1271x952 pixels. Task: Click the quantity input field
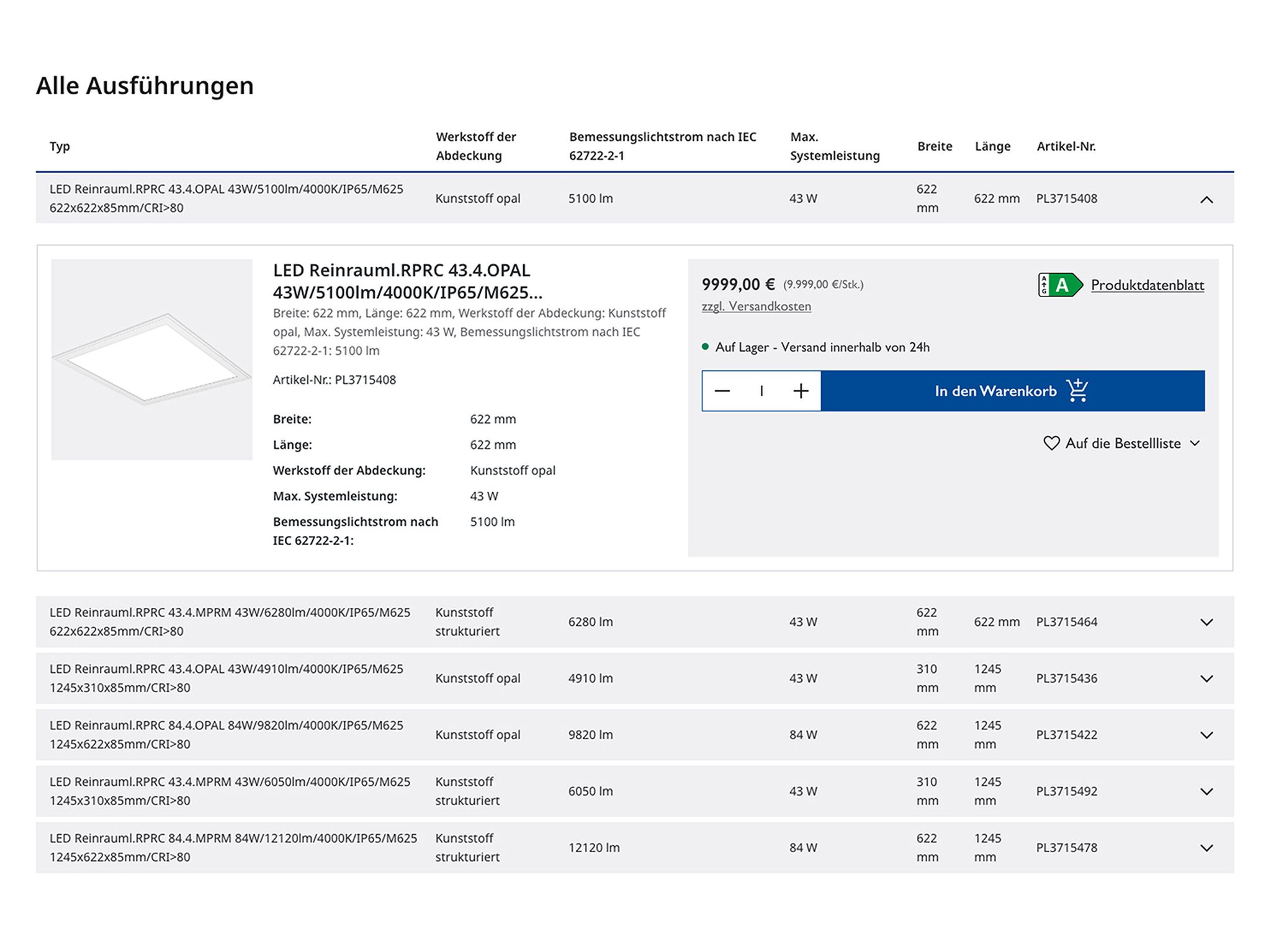pyautogui.click(x=761, y=391)
